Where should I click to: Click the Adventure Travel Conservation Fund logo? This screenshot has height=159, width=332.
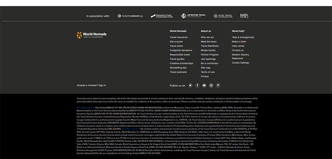point(161,16)
